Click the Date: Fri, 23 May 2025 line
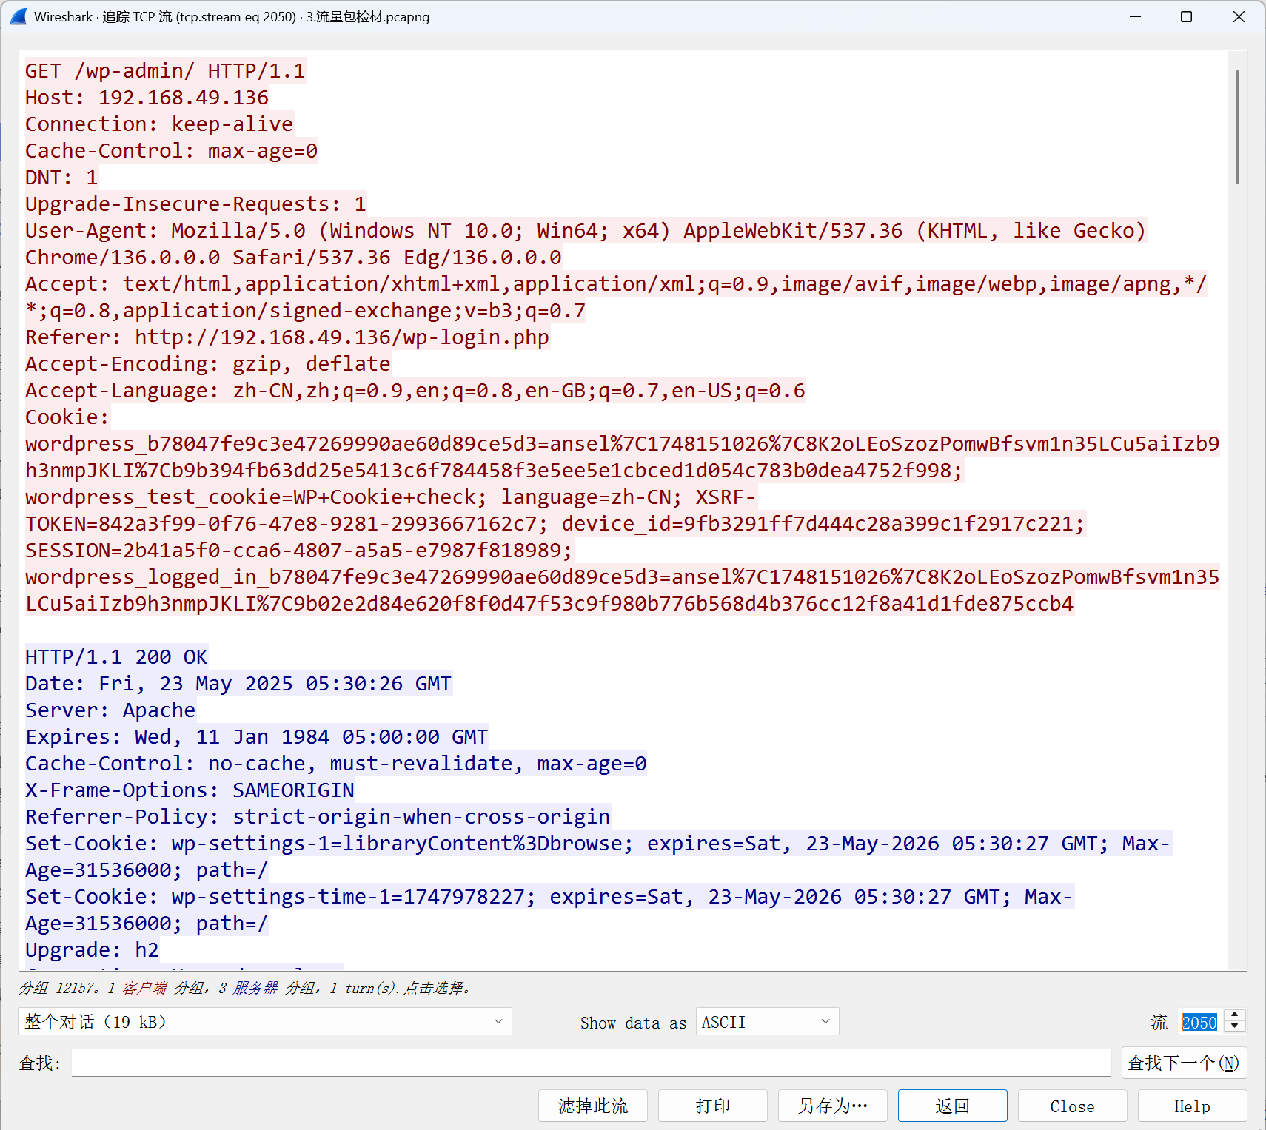The image size is (1266, 1130). pyautogui.click(x=238, y=684)
